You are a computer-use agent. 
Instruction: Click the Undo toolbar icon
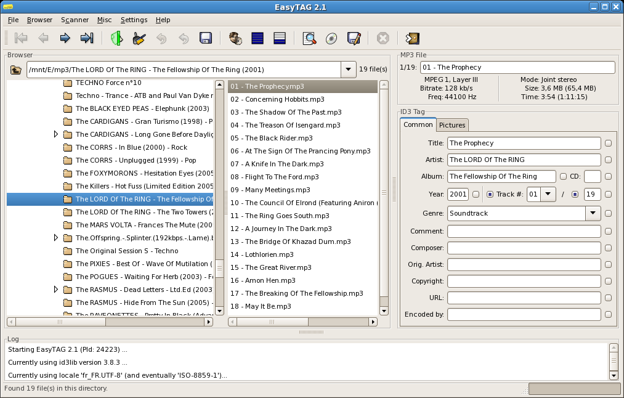pyautogui.click(x=160, y=38)
